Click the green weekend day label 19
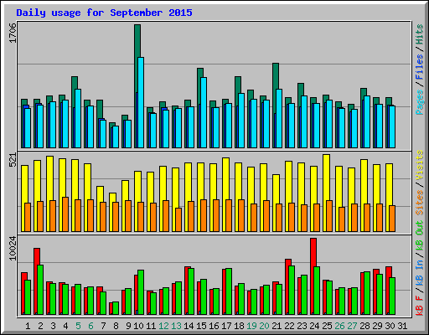 pyautogui.click(x=251, y=326)
